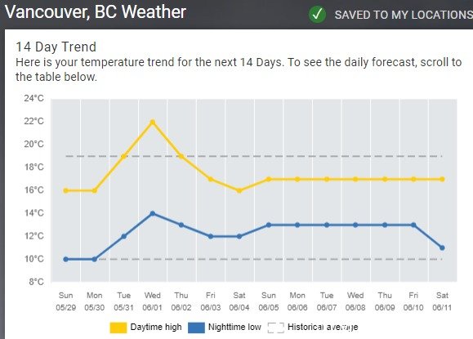Select the Sat 06/11 nighttime low point

pyautogui.click(x=442, y=248)
